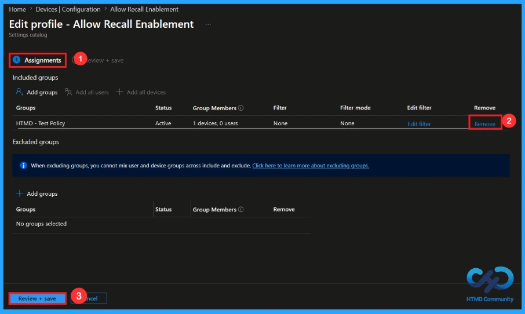Click the Filter column header in included groups
This screenshot has height=314, width=525.
[280, 108]
